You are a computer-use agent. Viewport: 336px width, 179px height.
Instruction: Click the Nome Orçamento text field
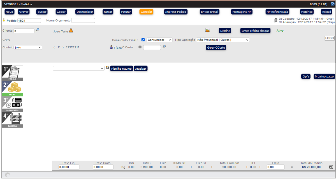click(x=83, y=20)
